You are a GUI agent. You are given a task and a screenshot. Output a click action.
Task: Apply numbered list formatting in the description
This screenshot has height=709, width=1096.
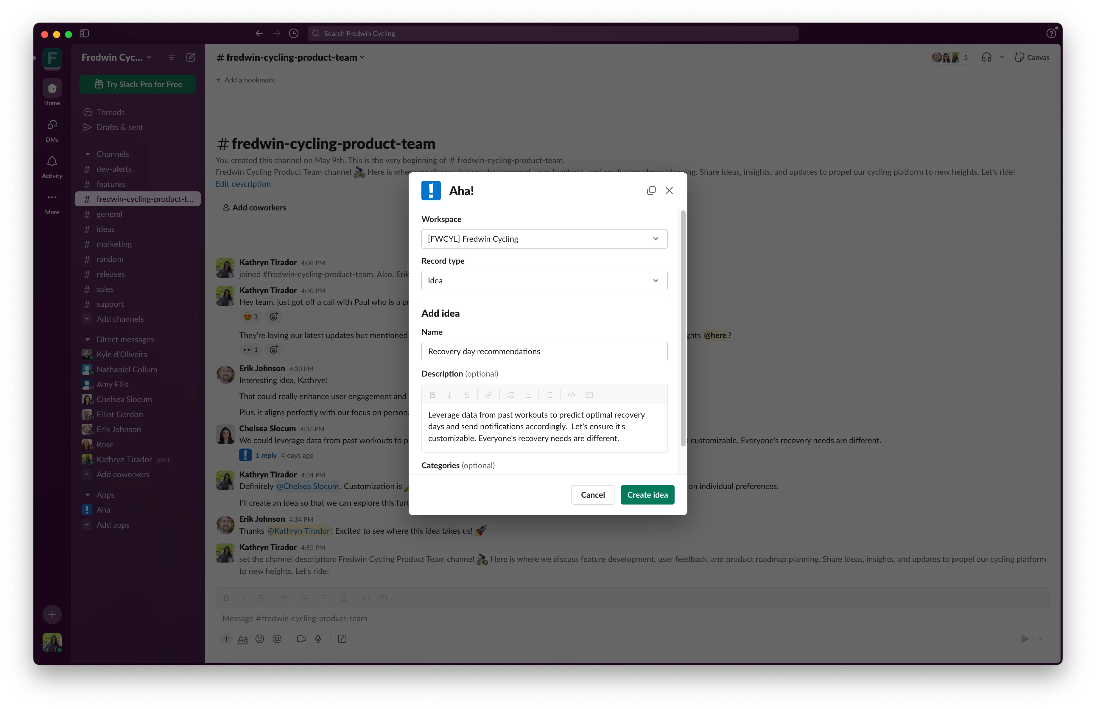point(510,394)
